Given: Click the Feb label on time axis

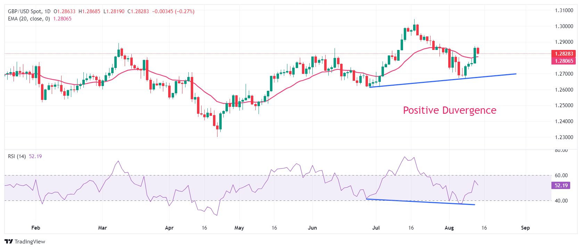Looking at the screenshot, I should [x=36, y=228].
